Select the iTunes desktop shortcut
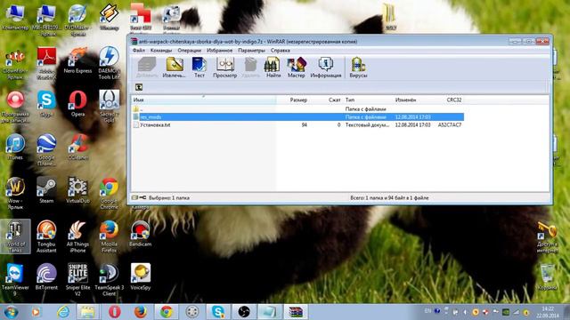This screenshot has height=320, width=570. [15, 147]
